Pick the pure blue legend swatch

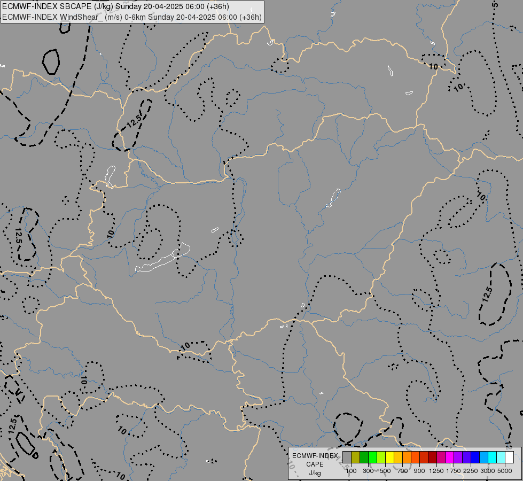pyautogui.click(x=475, y=457)
